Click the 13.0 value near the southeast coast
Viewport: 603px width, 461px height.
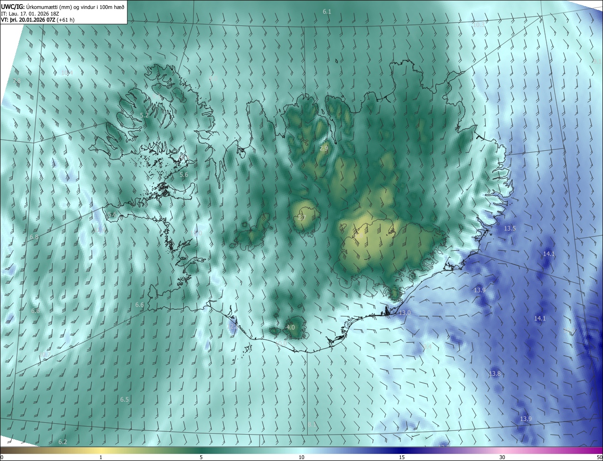pyautogui.click(x=405, y=313)
